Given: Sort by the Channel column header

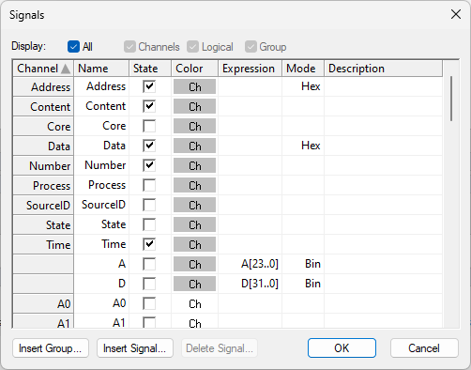Looking at the screenshot, I should coord(43,69).
